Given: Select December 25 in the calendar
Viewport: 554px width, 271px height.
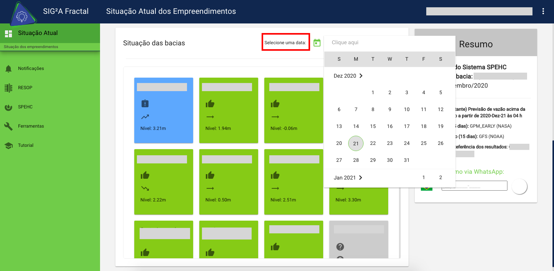Looking at the screenshot, I should coord(424,143).
